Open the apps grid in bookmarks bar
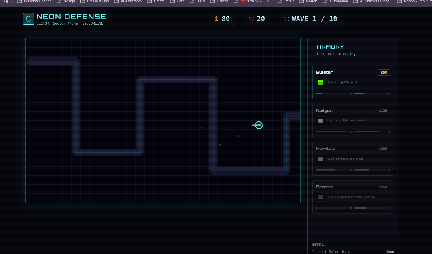This screenshot has width=432, height=254. [6, 1]
